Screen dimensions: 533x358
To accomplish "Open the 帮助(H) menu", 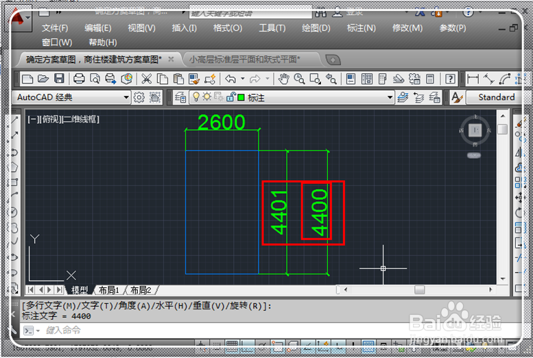I will point(103,42).
